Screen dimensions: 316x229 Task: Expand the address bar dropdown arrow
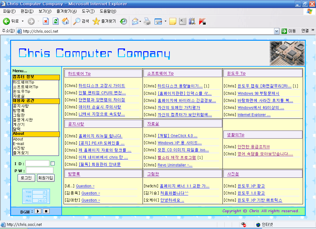277,31
